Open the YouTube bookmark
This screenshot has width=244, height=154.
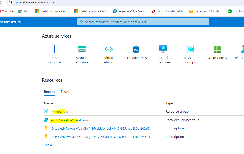(7, 11)
